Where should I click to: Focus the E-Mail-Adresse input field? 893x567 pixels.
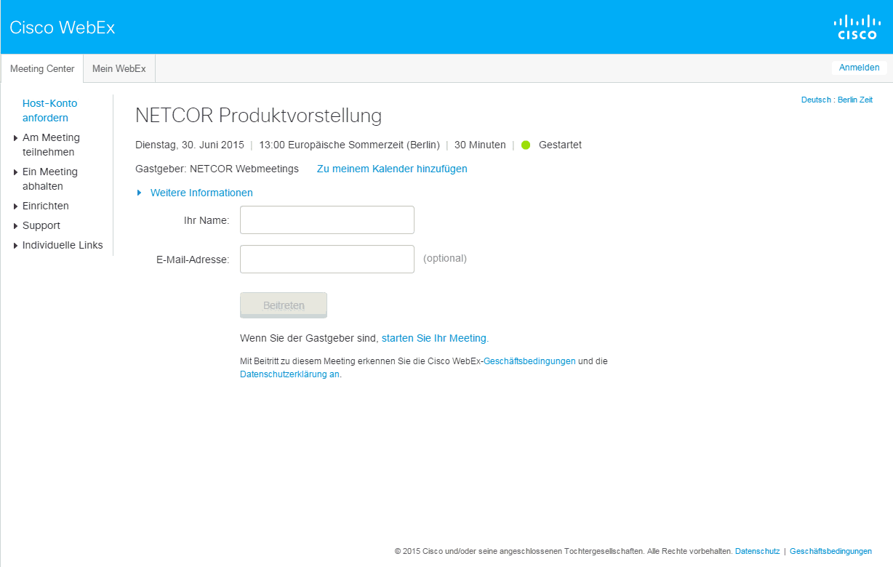coord(327,259)
